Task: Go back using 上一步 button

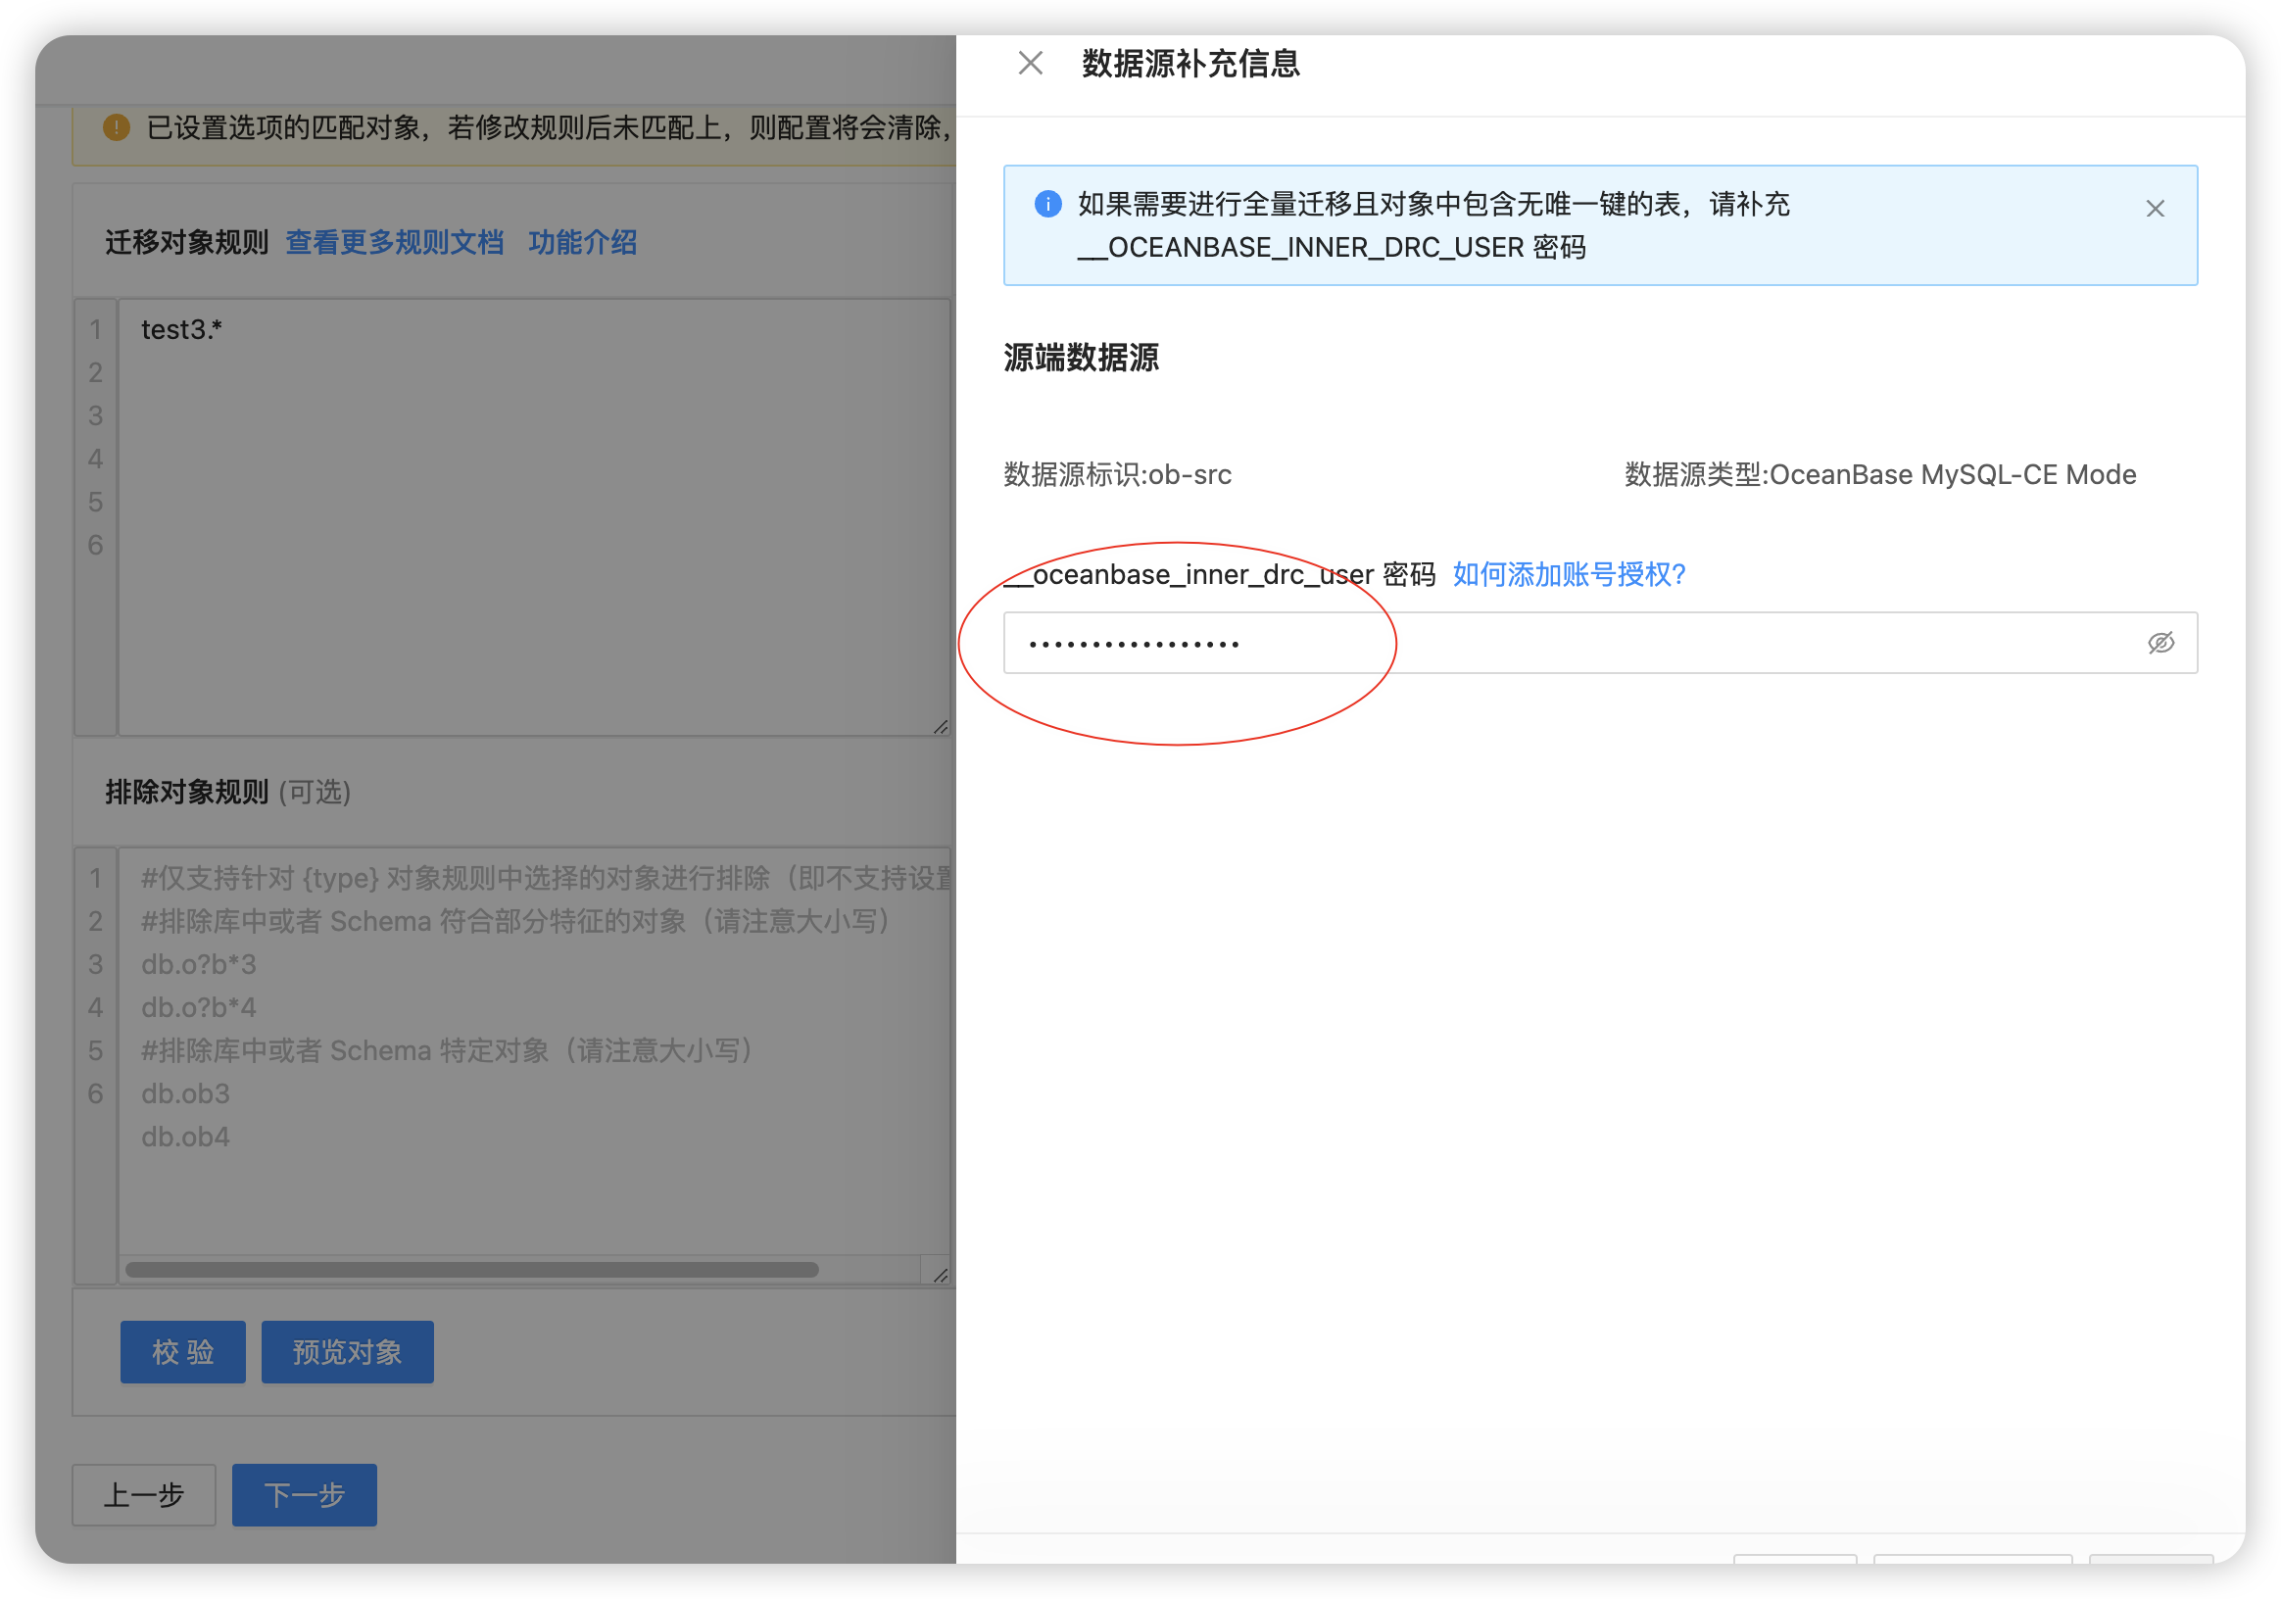Action: 144,1495
